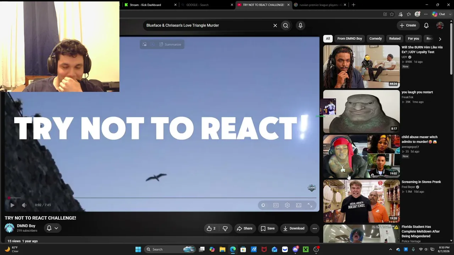Click the Create button in the YouTube header
This screenshot has height=255, width=454.
408,25
